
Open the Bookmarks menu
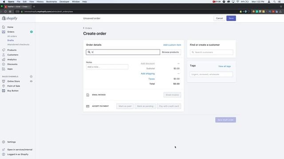[x=51, y=2]
